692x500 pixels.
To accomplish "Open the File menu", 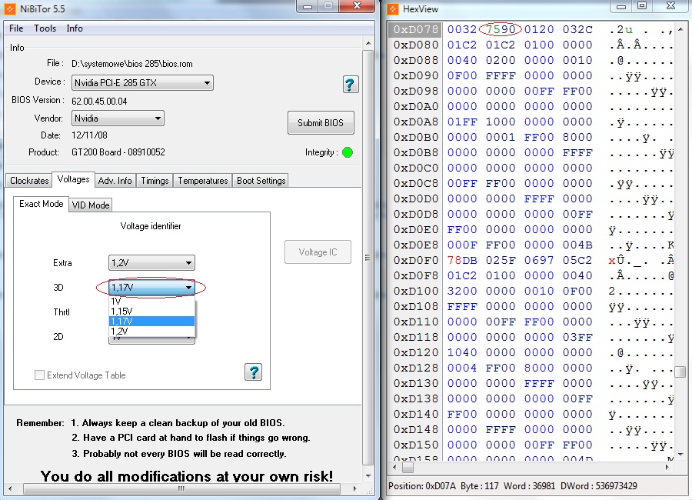I will tap(16, 28).
